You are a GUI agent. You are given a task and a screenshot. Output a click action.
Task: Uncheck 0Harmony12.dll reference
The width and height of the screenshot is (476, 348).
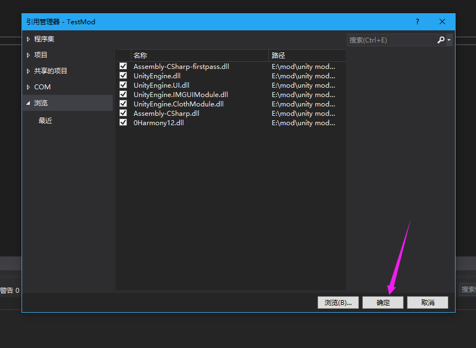coord(123,122)
